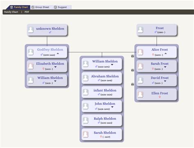
Task: Open the Alice Frost name link
Action: click(160, 49)
